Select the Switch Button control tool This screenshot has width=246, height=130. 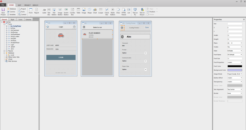(x=66, y=12)
